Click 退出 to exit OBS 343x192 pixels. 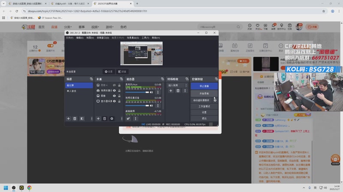click(x=204, y=119)
